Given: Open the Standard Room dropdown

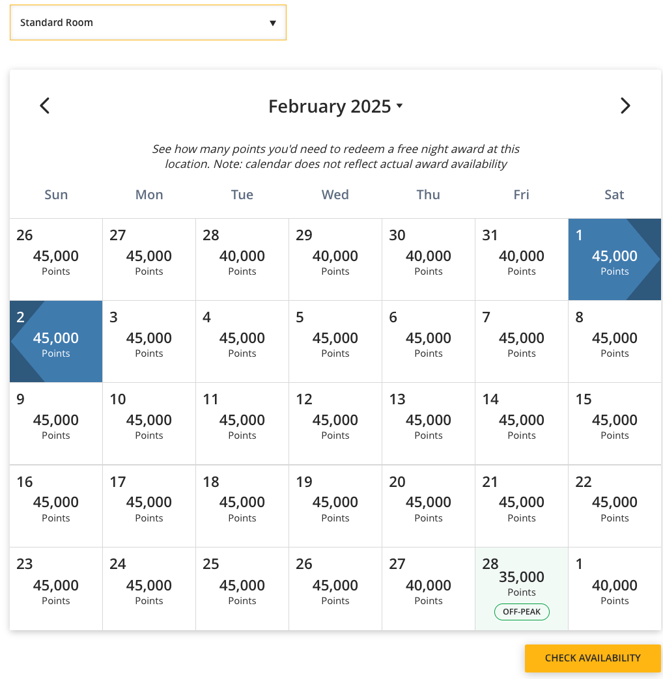Looking at the screenshot, I should (x=148, y=23).
